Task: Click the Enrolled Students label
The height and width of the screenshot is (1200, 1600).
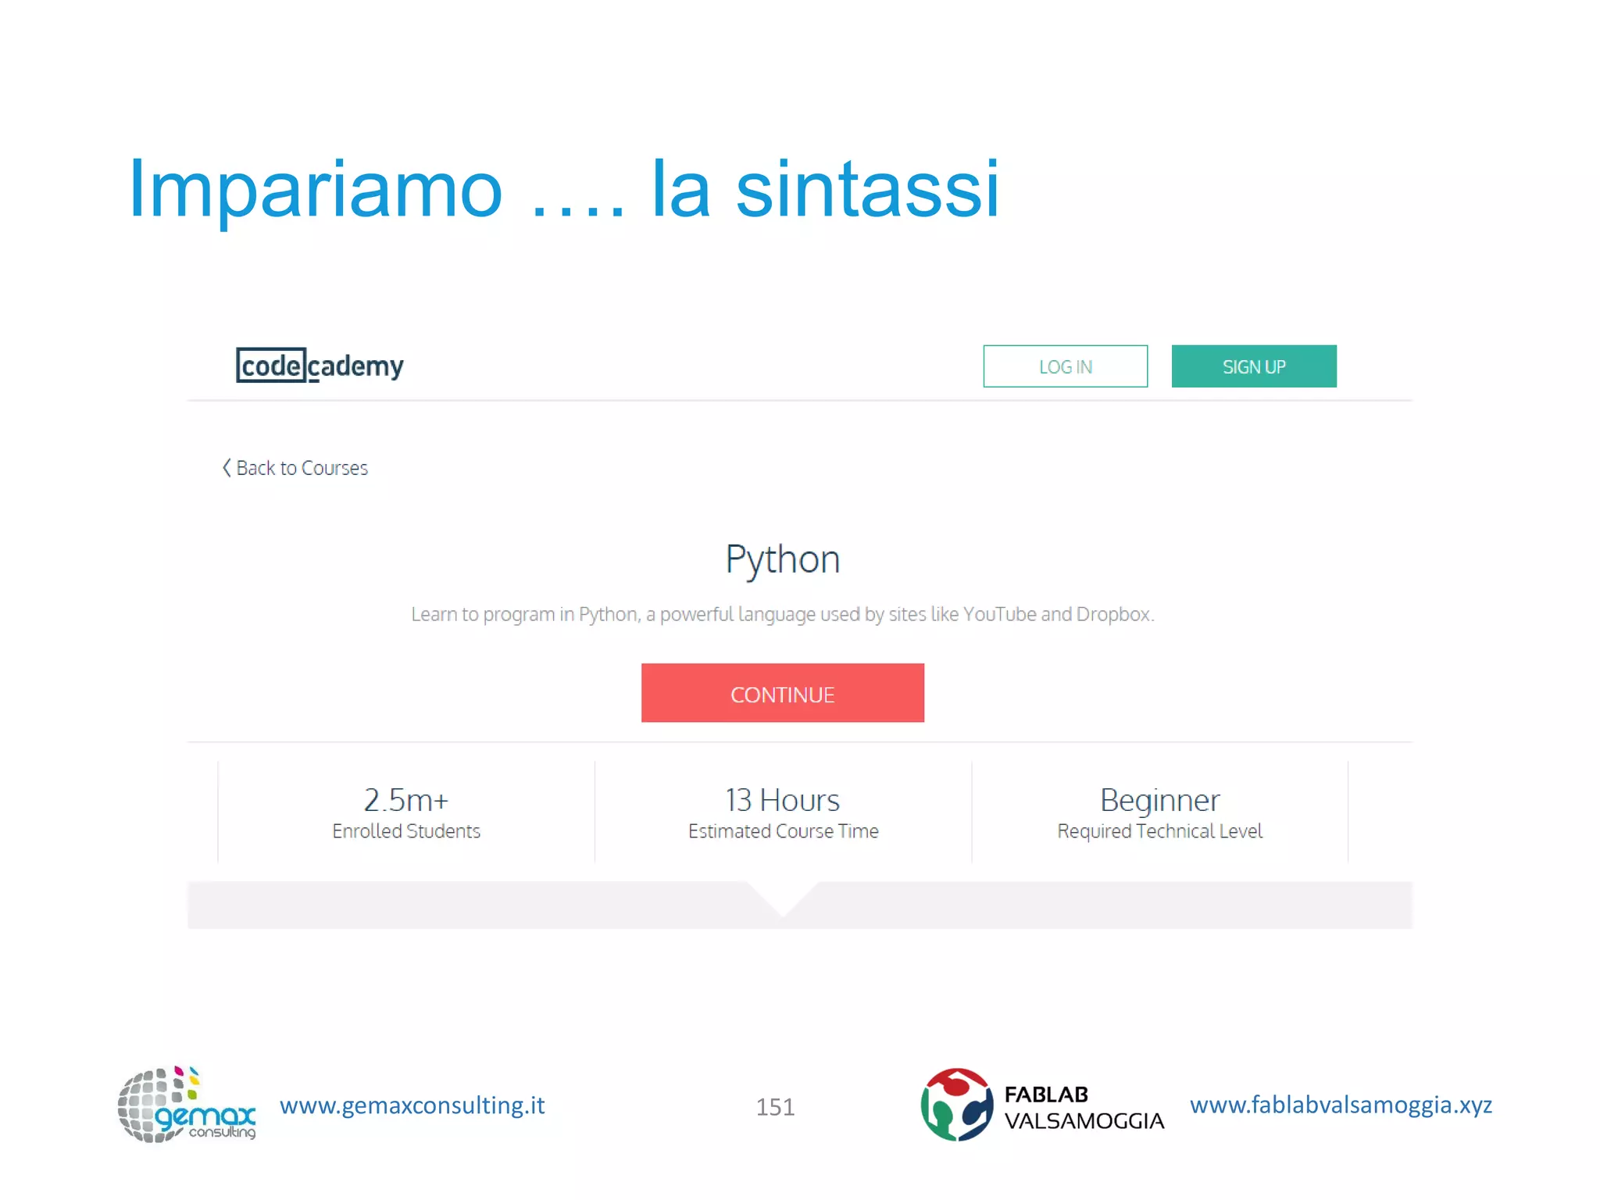Action: click(406, 831)
